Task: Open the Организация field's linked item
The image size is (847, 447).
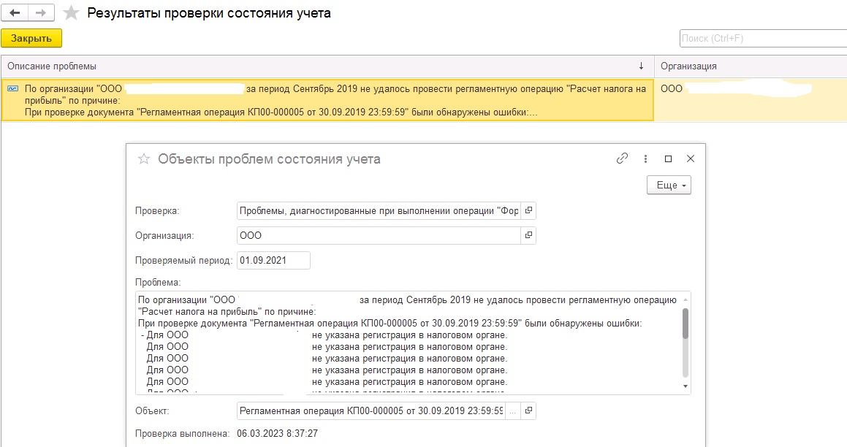Action: pos(528,235)
